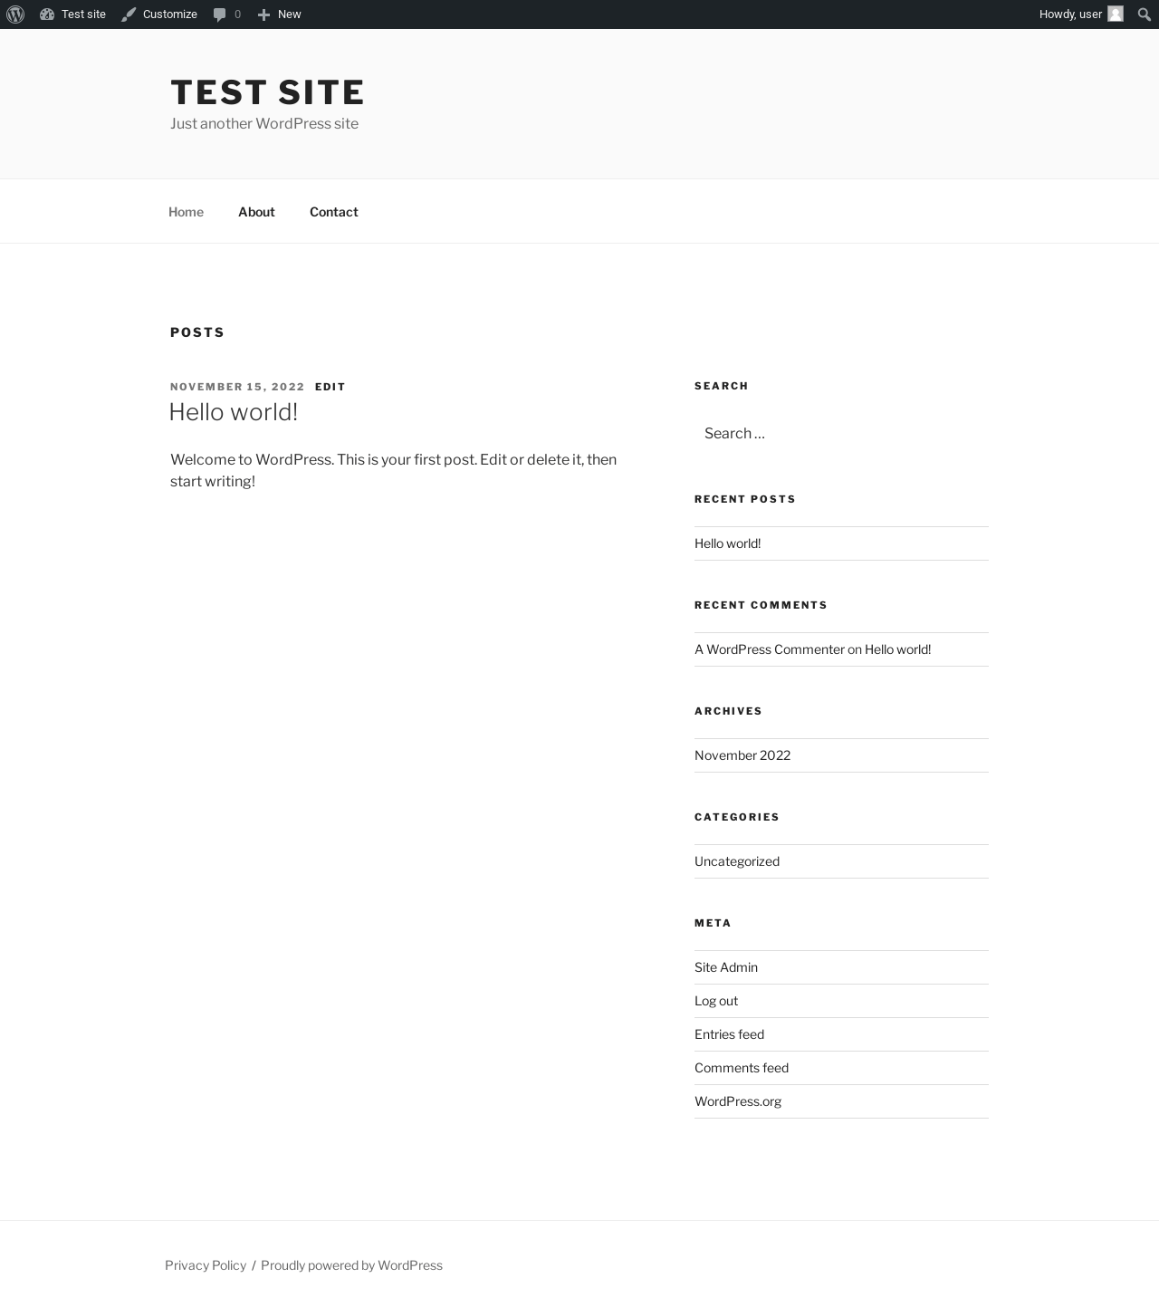Open the About menu item
Viewport: 1159px width, 1307px height.
tap(256, 212)
